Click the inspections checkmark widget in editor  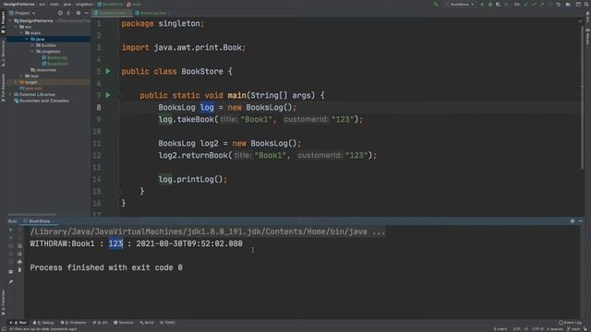[x=581, y=21]
